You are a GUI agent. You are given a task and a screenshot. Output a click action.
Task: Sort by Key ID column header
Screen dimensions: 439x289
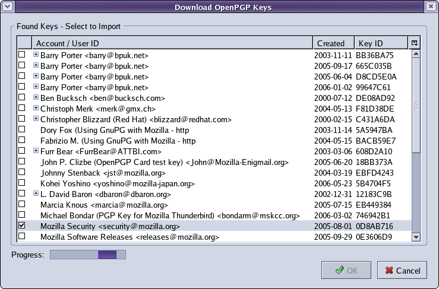tap(381, 43)
